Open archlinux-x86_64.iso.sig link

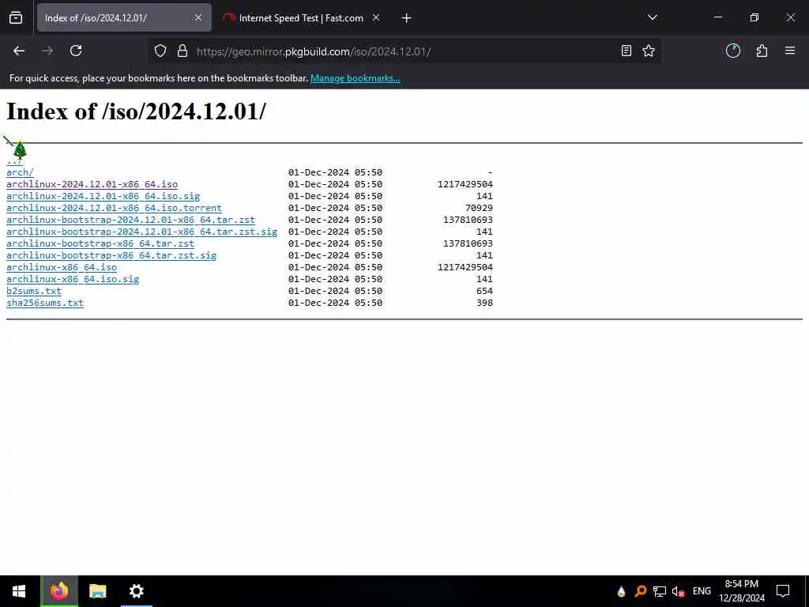click(x=73, y=279)
